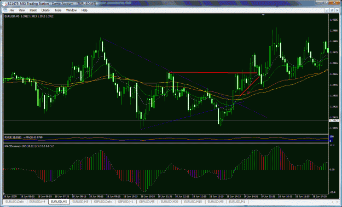Click the tab bar's left-pointing scroll arrow
342x207 pixels.
point(332,202)
